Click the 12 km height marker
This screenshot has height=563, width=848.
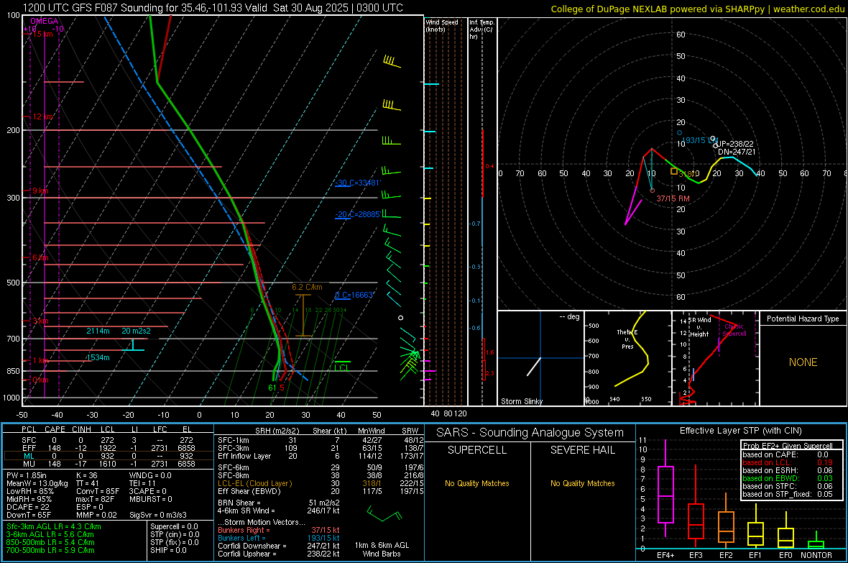coord(42,116)
